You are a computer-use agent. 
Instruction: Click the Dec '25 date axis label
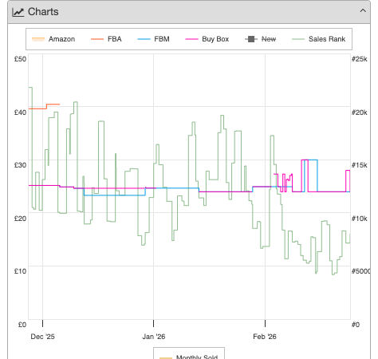coord(42,337)
